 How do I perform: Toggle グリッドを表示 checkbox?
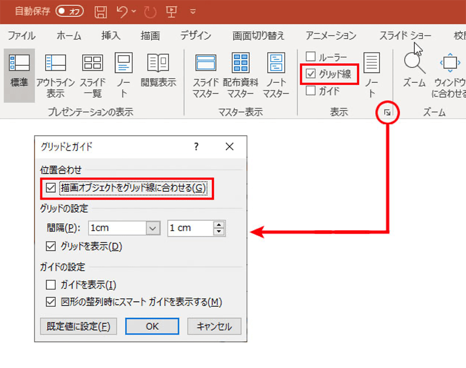click(x=51, y=246)
